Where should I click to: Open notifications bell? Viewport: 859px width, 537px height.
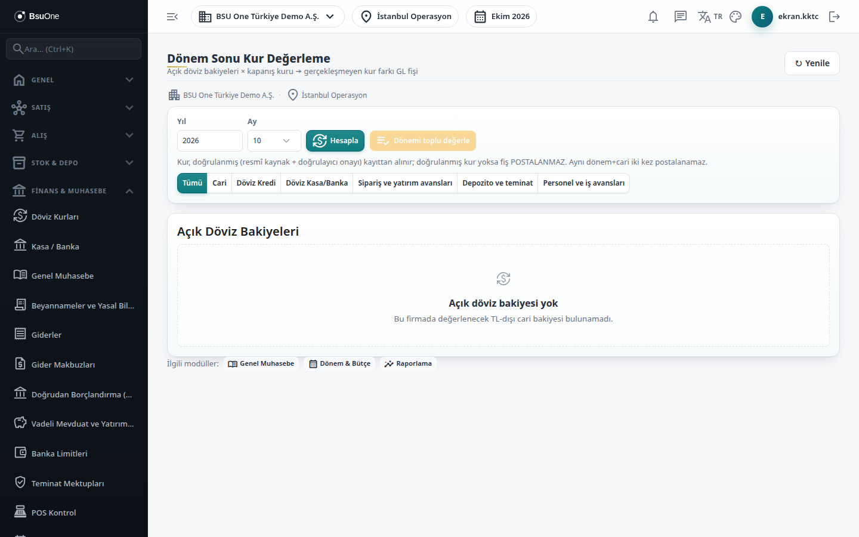[653, 17]
